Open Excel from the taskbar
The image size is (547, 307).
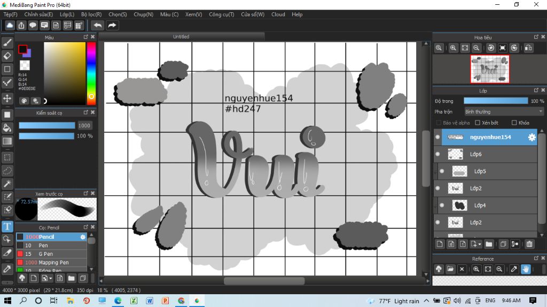click(134, 301)
